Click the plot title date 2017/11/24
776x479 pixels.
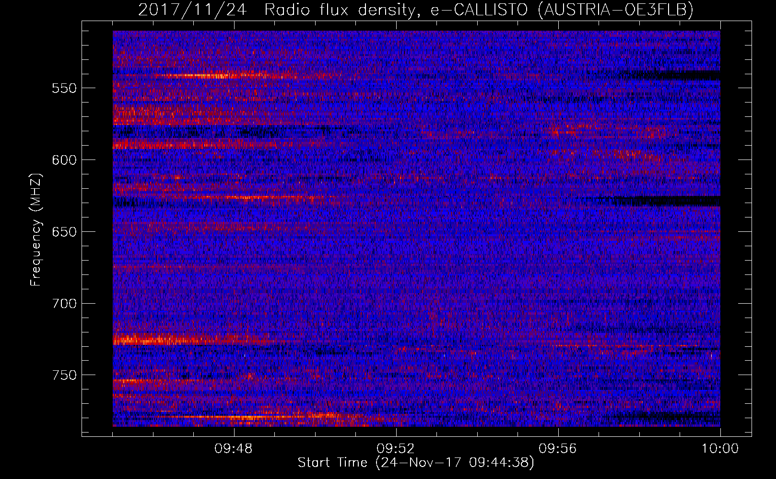pos(192,10)
